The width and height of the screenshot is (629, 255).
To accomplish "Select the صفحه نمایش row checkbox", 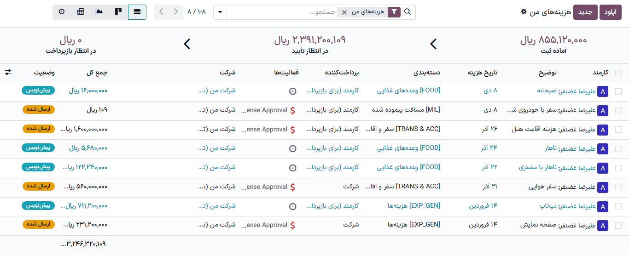I will tap(618, 226).
